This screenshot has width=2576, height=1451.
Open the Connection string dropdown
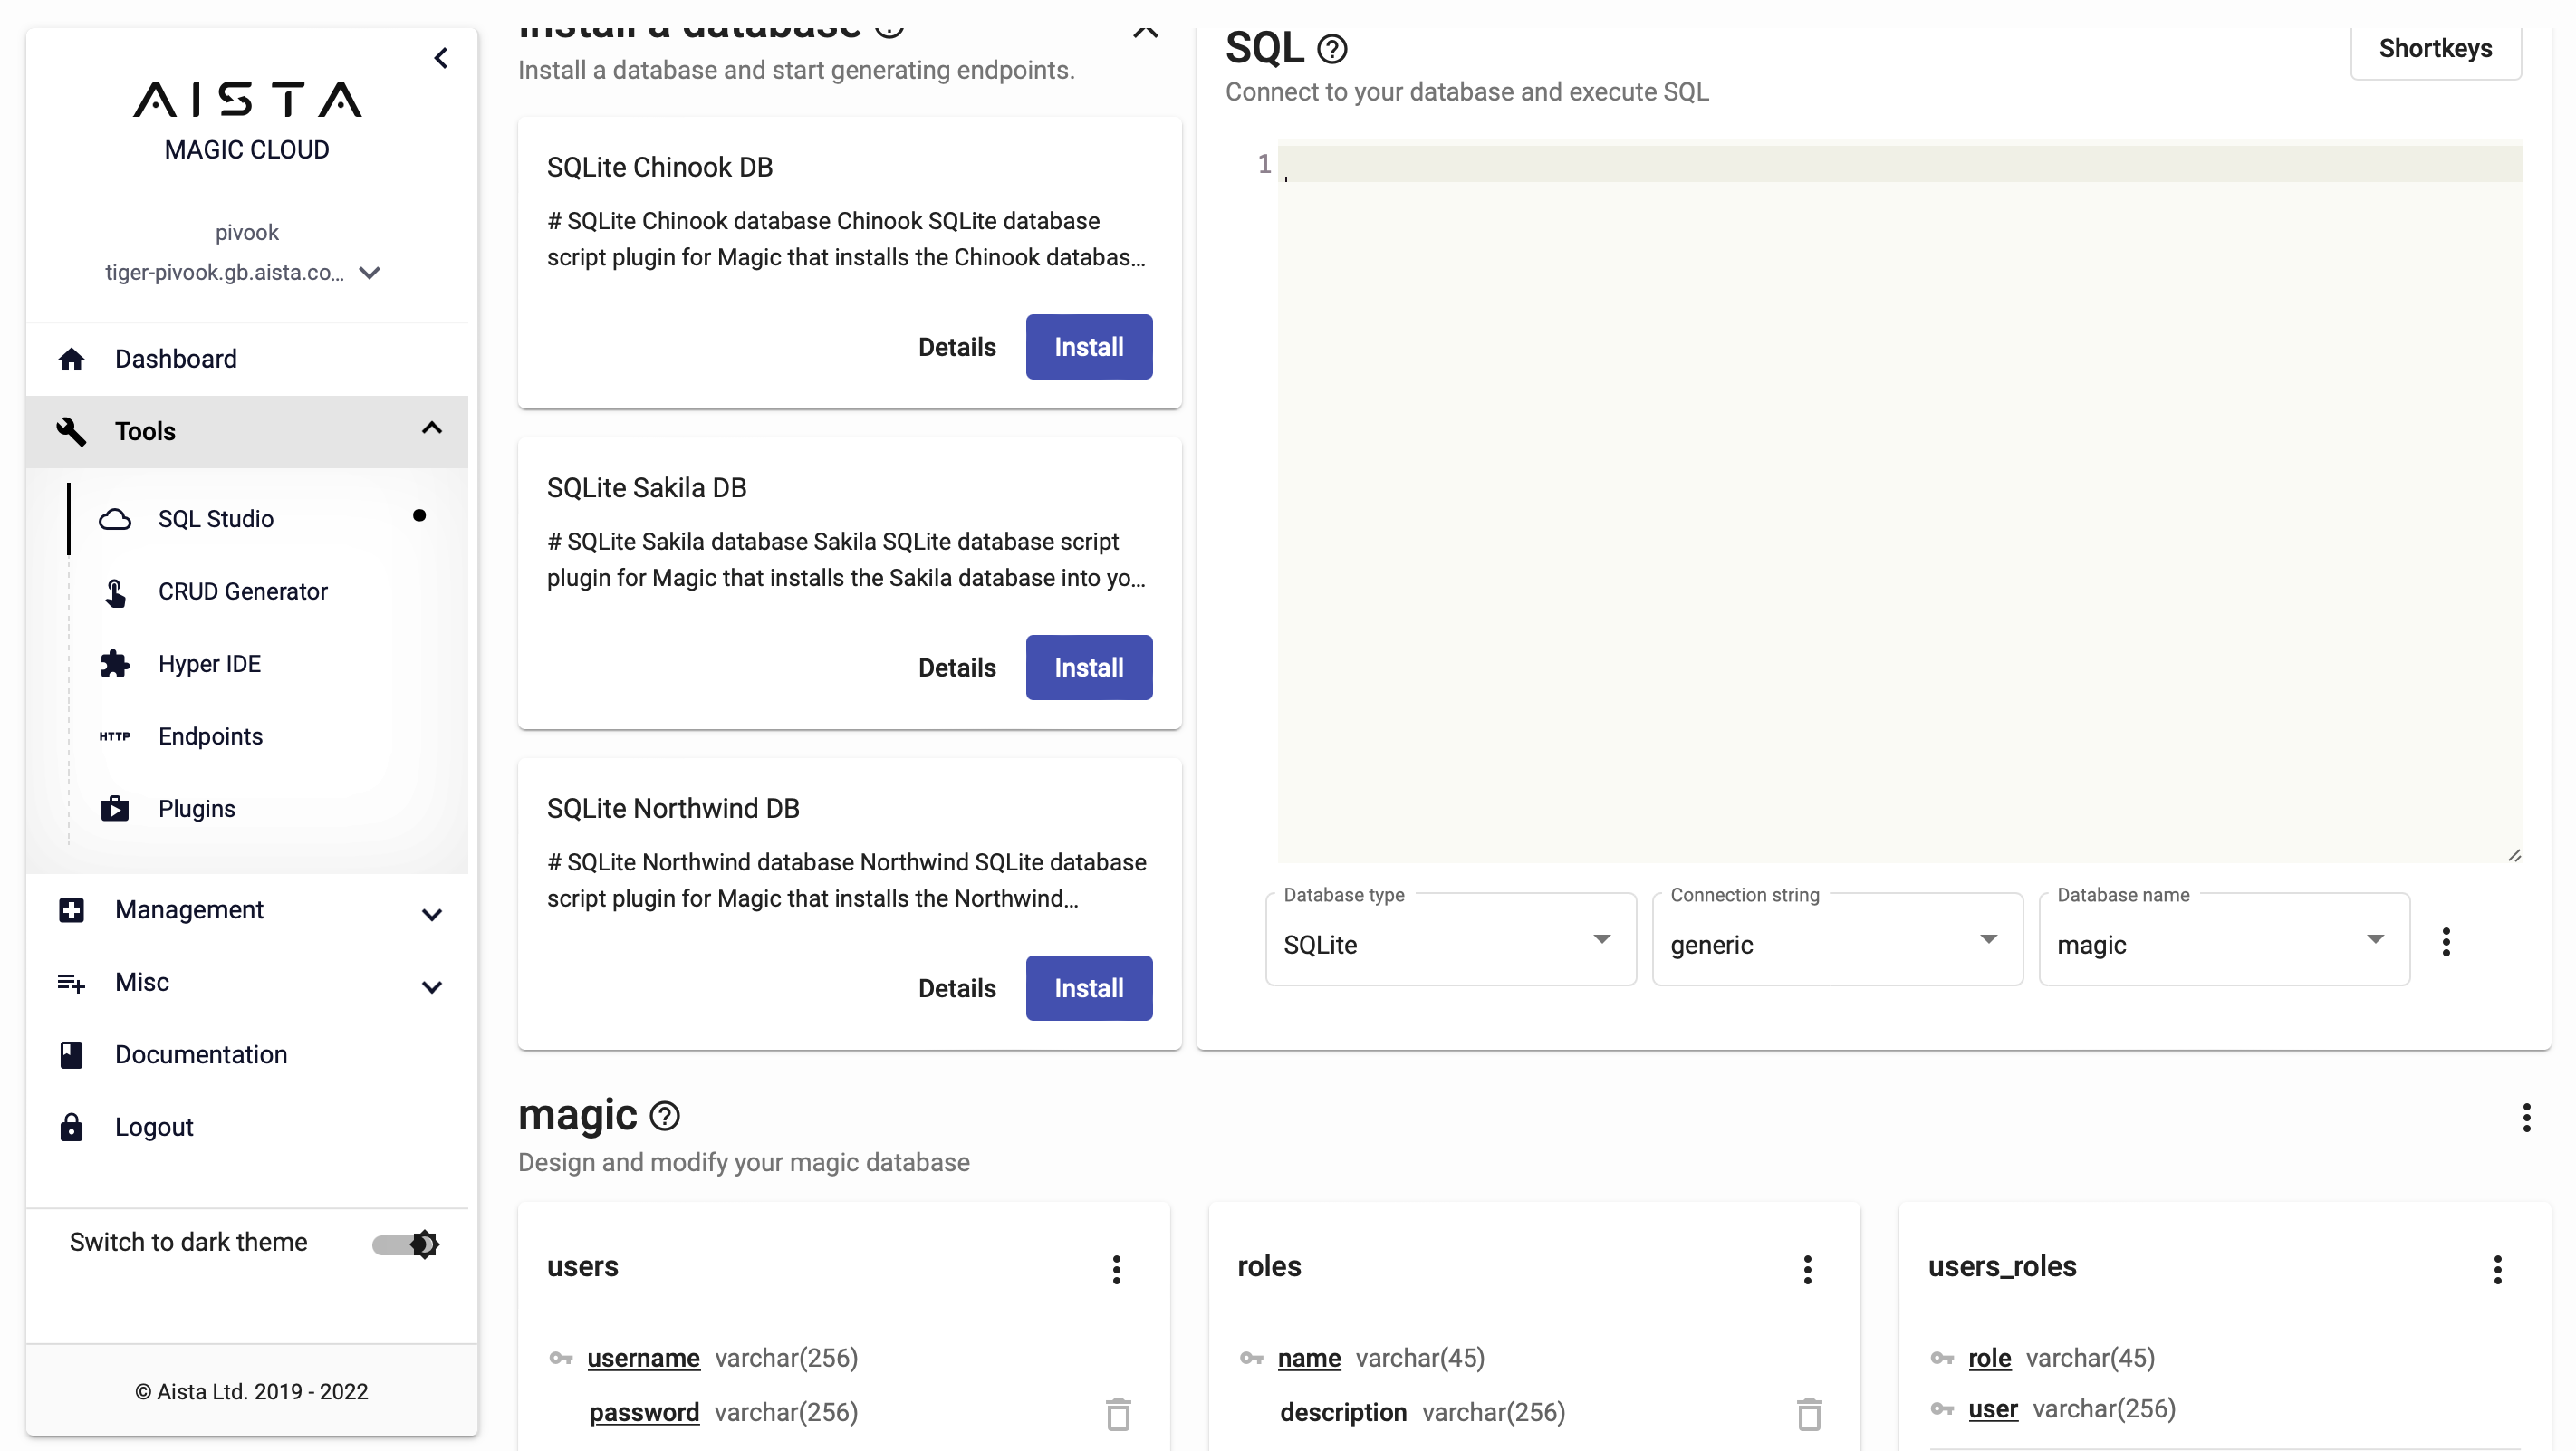coord(1836,942)
